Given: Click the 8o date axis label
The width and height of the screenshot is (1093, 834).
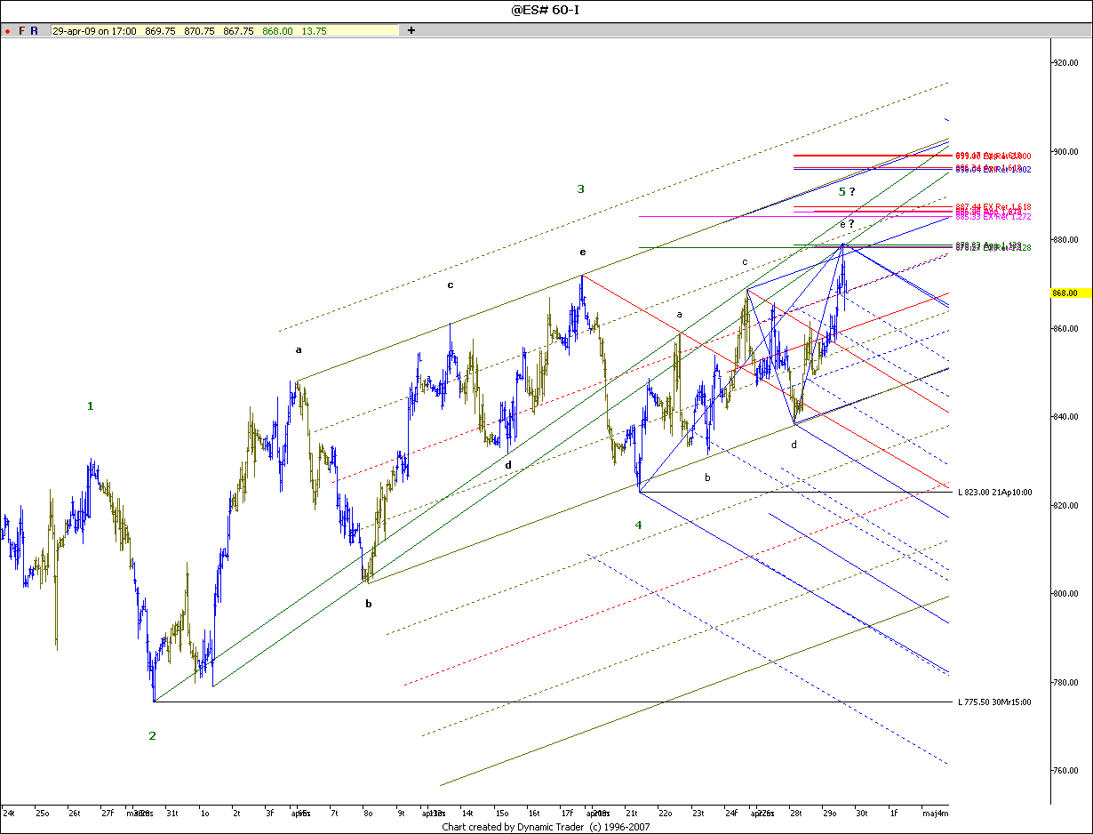Looking at the screenshot, I should click(367, 813).
